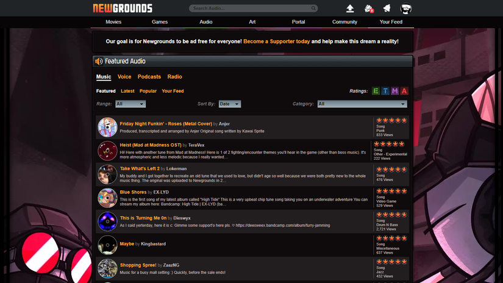Open Heist (Mad at Madness OST)
The height and width of the screenshot is (283, 503).
(x=151, y=145)
